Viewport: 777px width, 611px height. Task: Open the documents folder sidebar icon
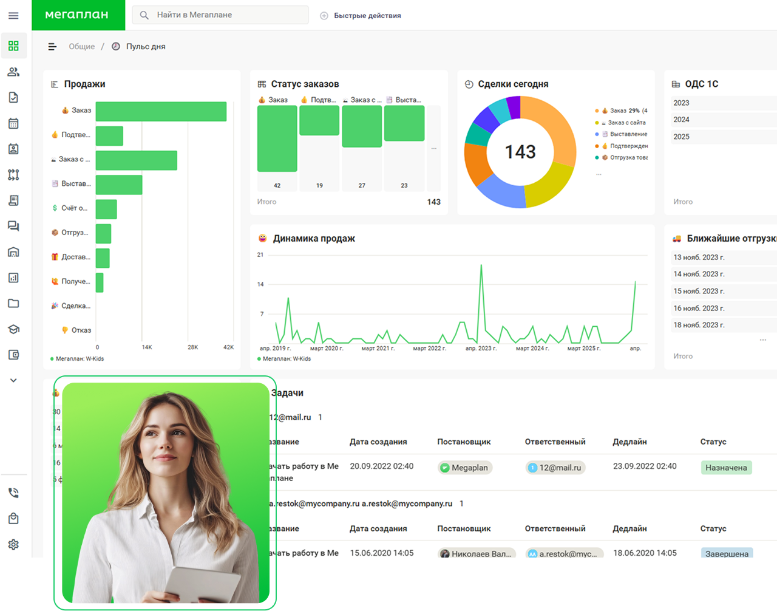(13, 303)
